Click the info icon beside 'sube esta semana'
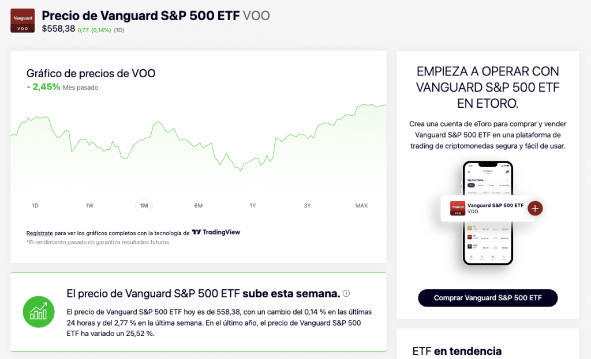This screenshot has width=591, height=359. [346, 293]
